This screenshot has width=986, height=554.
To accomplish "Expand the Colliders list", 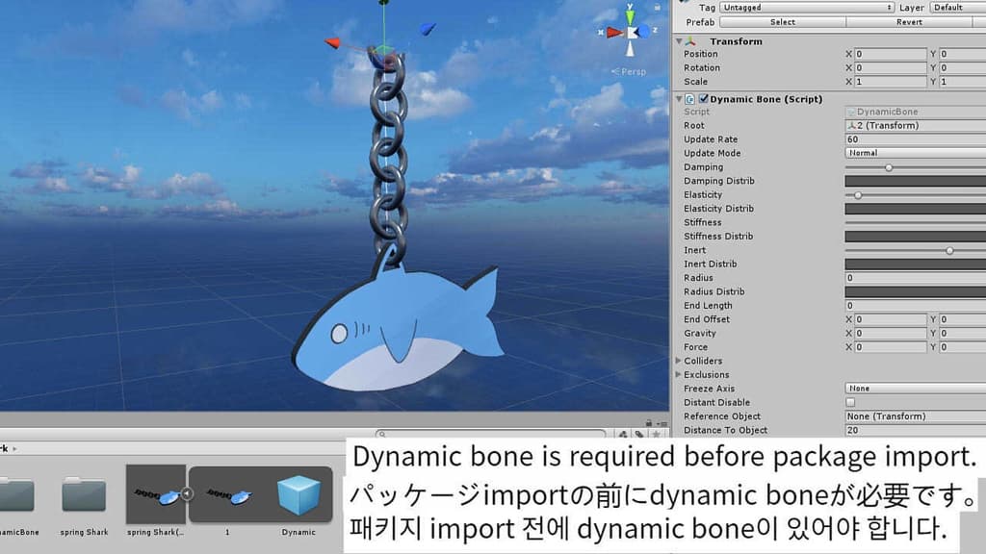I will coord(679,361).
